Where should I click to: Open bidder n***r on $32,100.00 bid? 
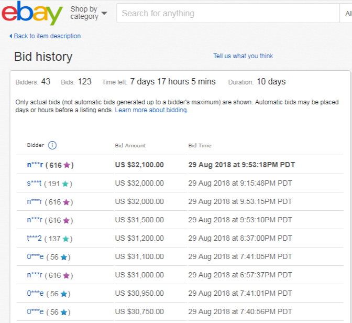(35, 165)
